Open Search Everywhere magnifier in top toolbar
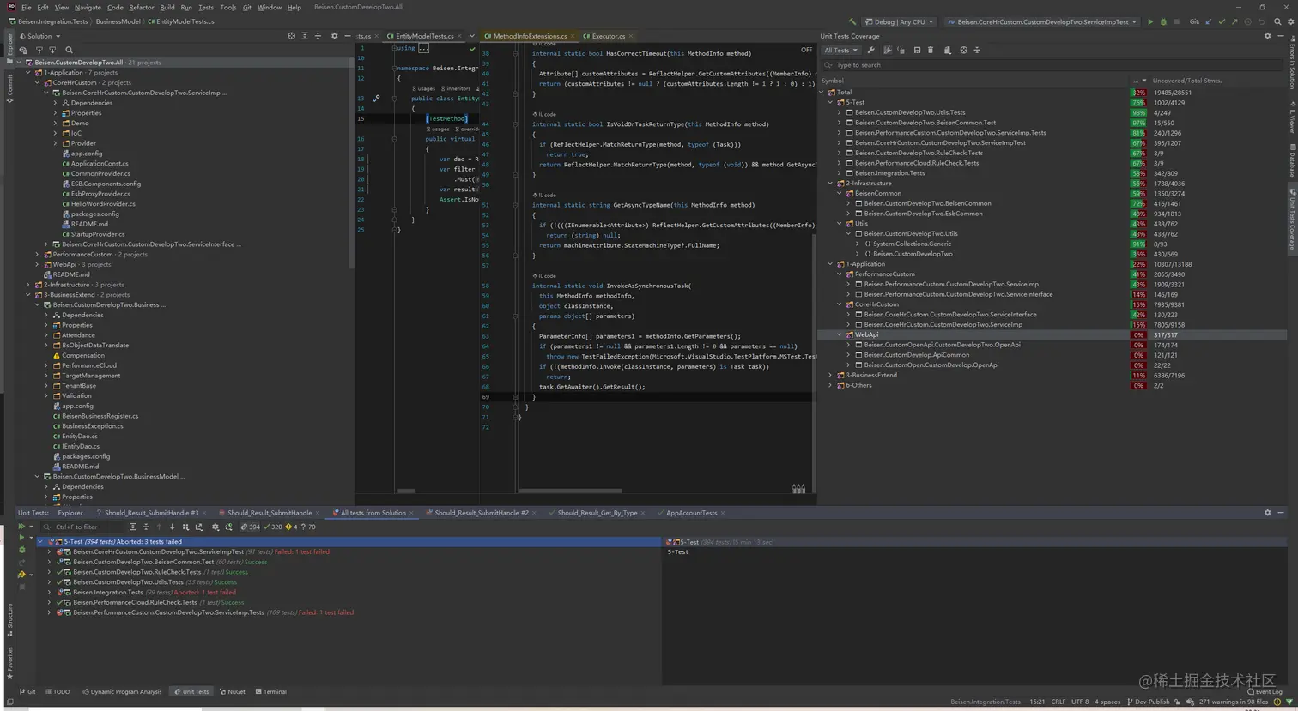1298x711 pixels. (x=1277, y=21)
